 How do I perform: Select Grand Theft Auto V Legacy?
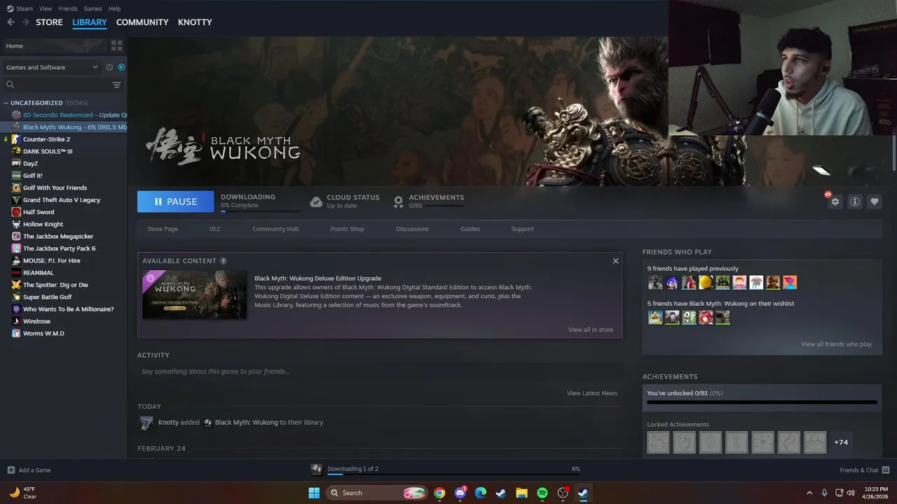63,200
